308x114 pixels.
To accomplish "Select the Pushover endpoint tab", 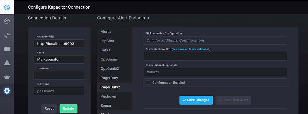I will [114, 96].
